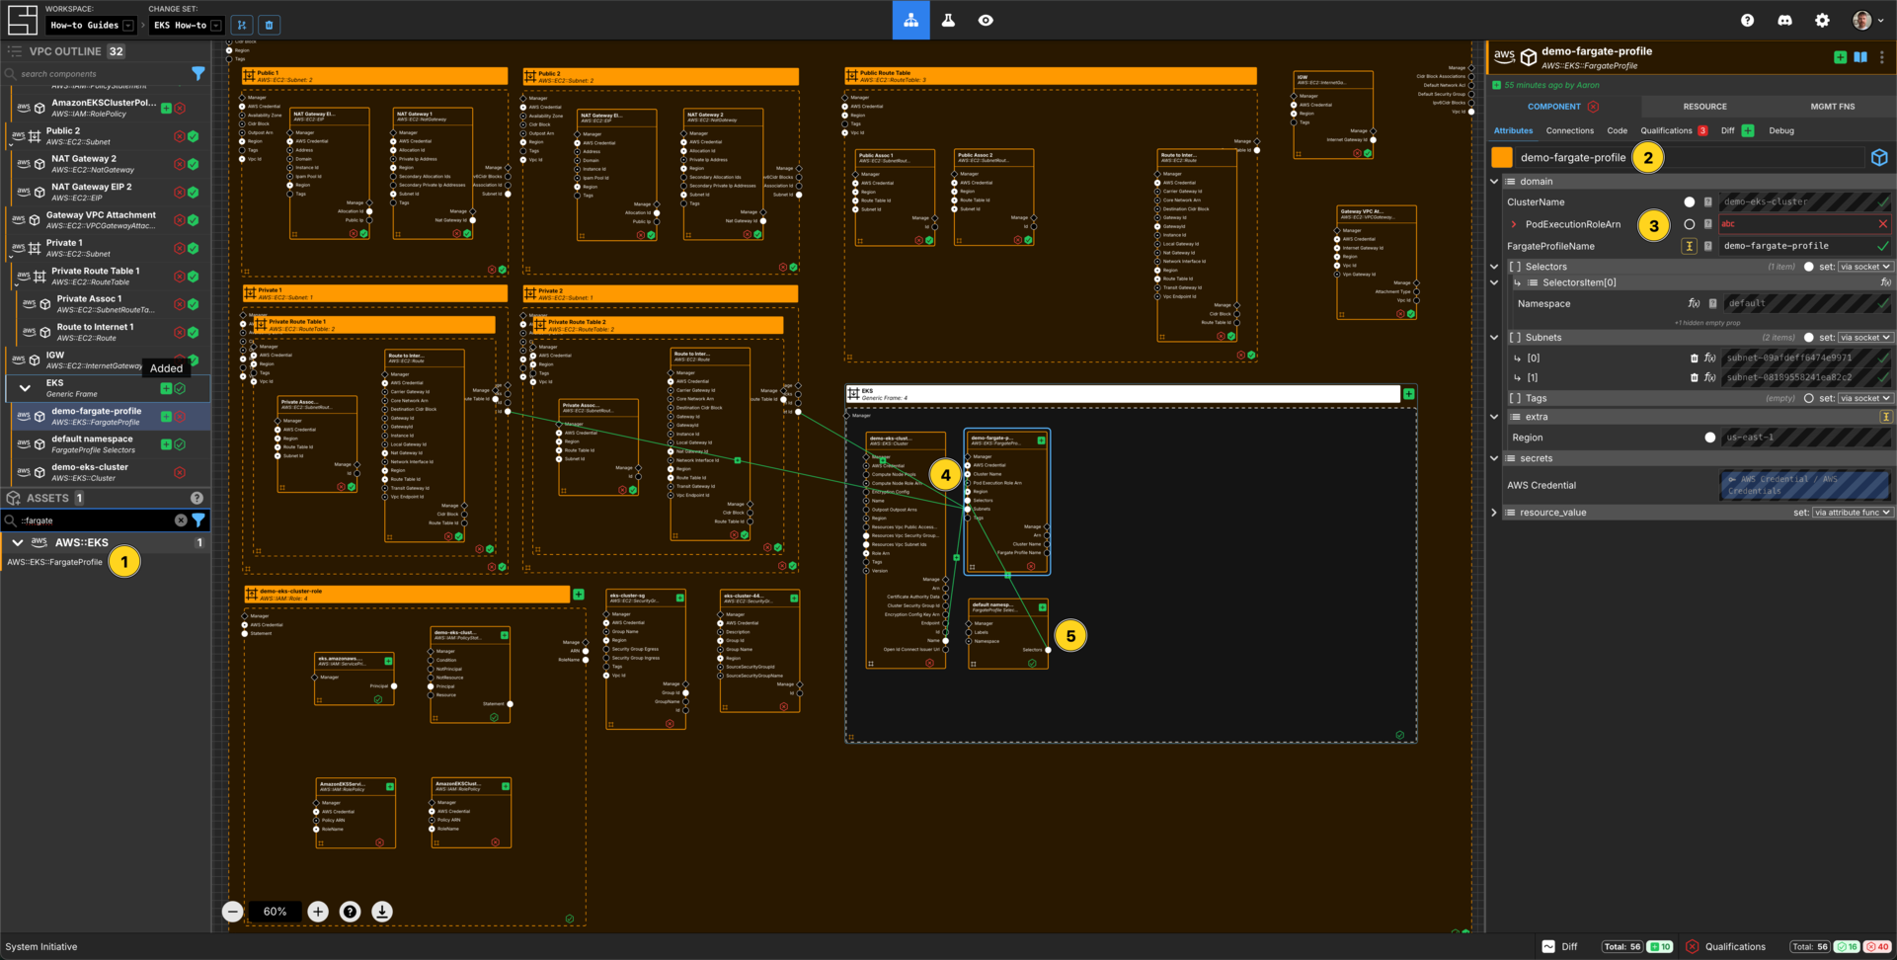Click green check status on Public 2 row
This screenshot has height=960, width=1897.
click(194, 136)
